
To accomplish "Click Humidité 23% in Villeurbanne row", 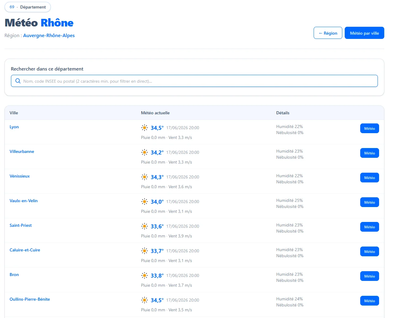I will tap(290, 151).
